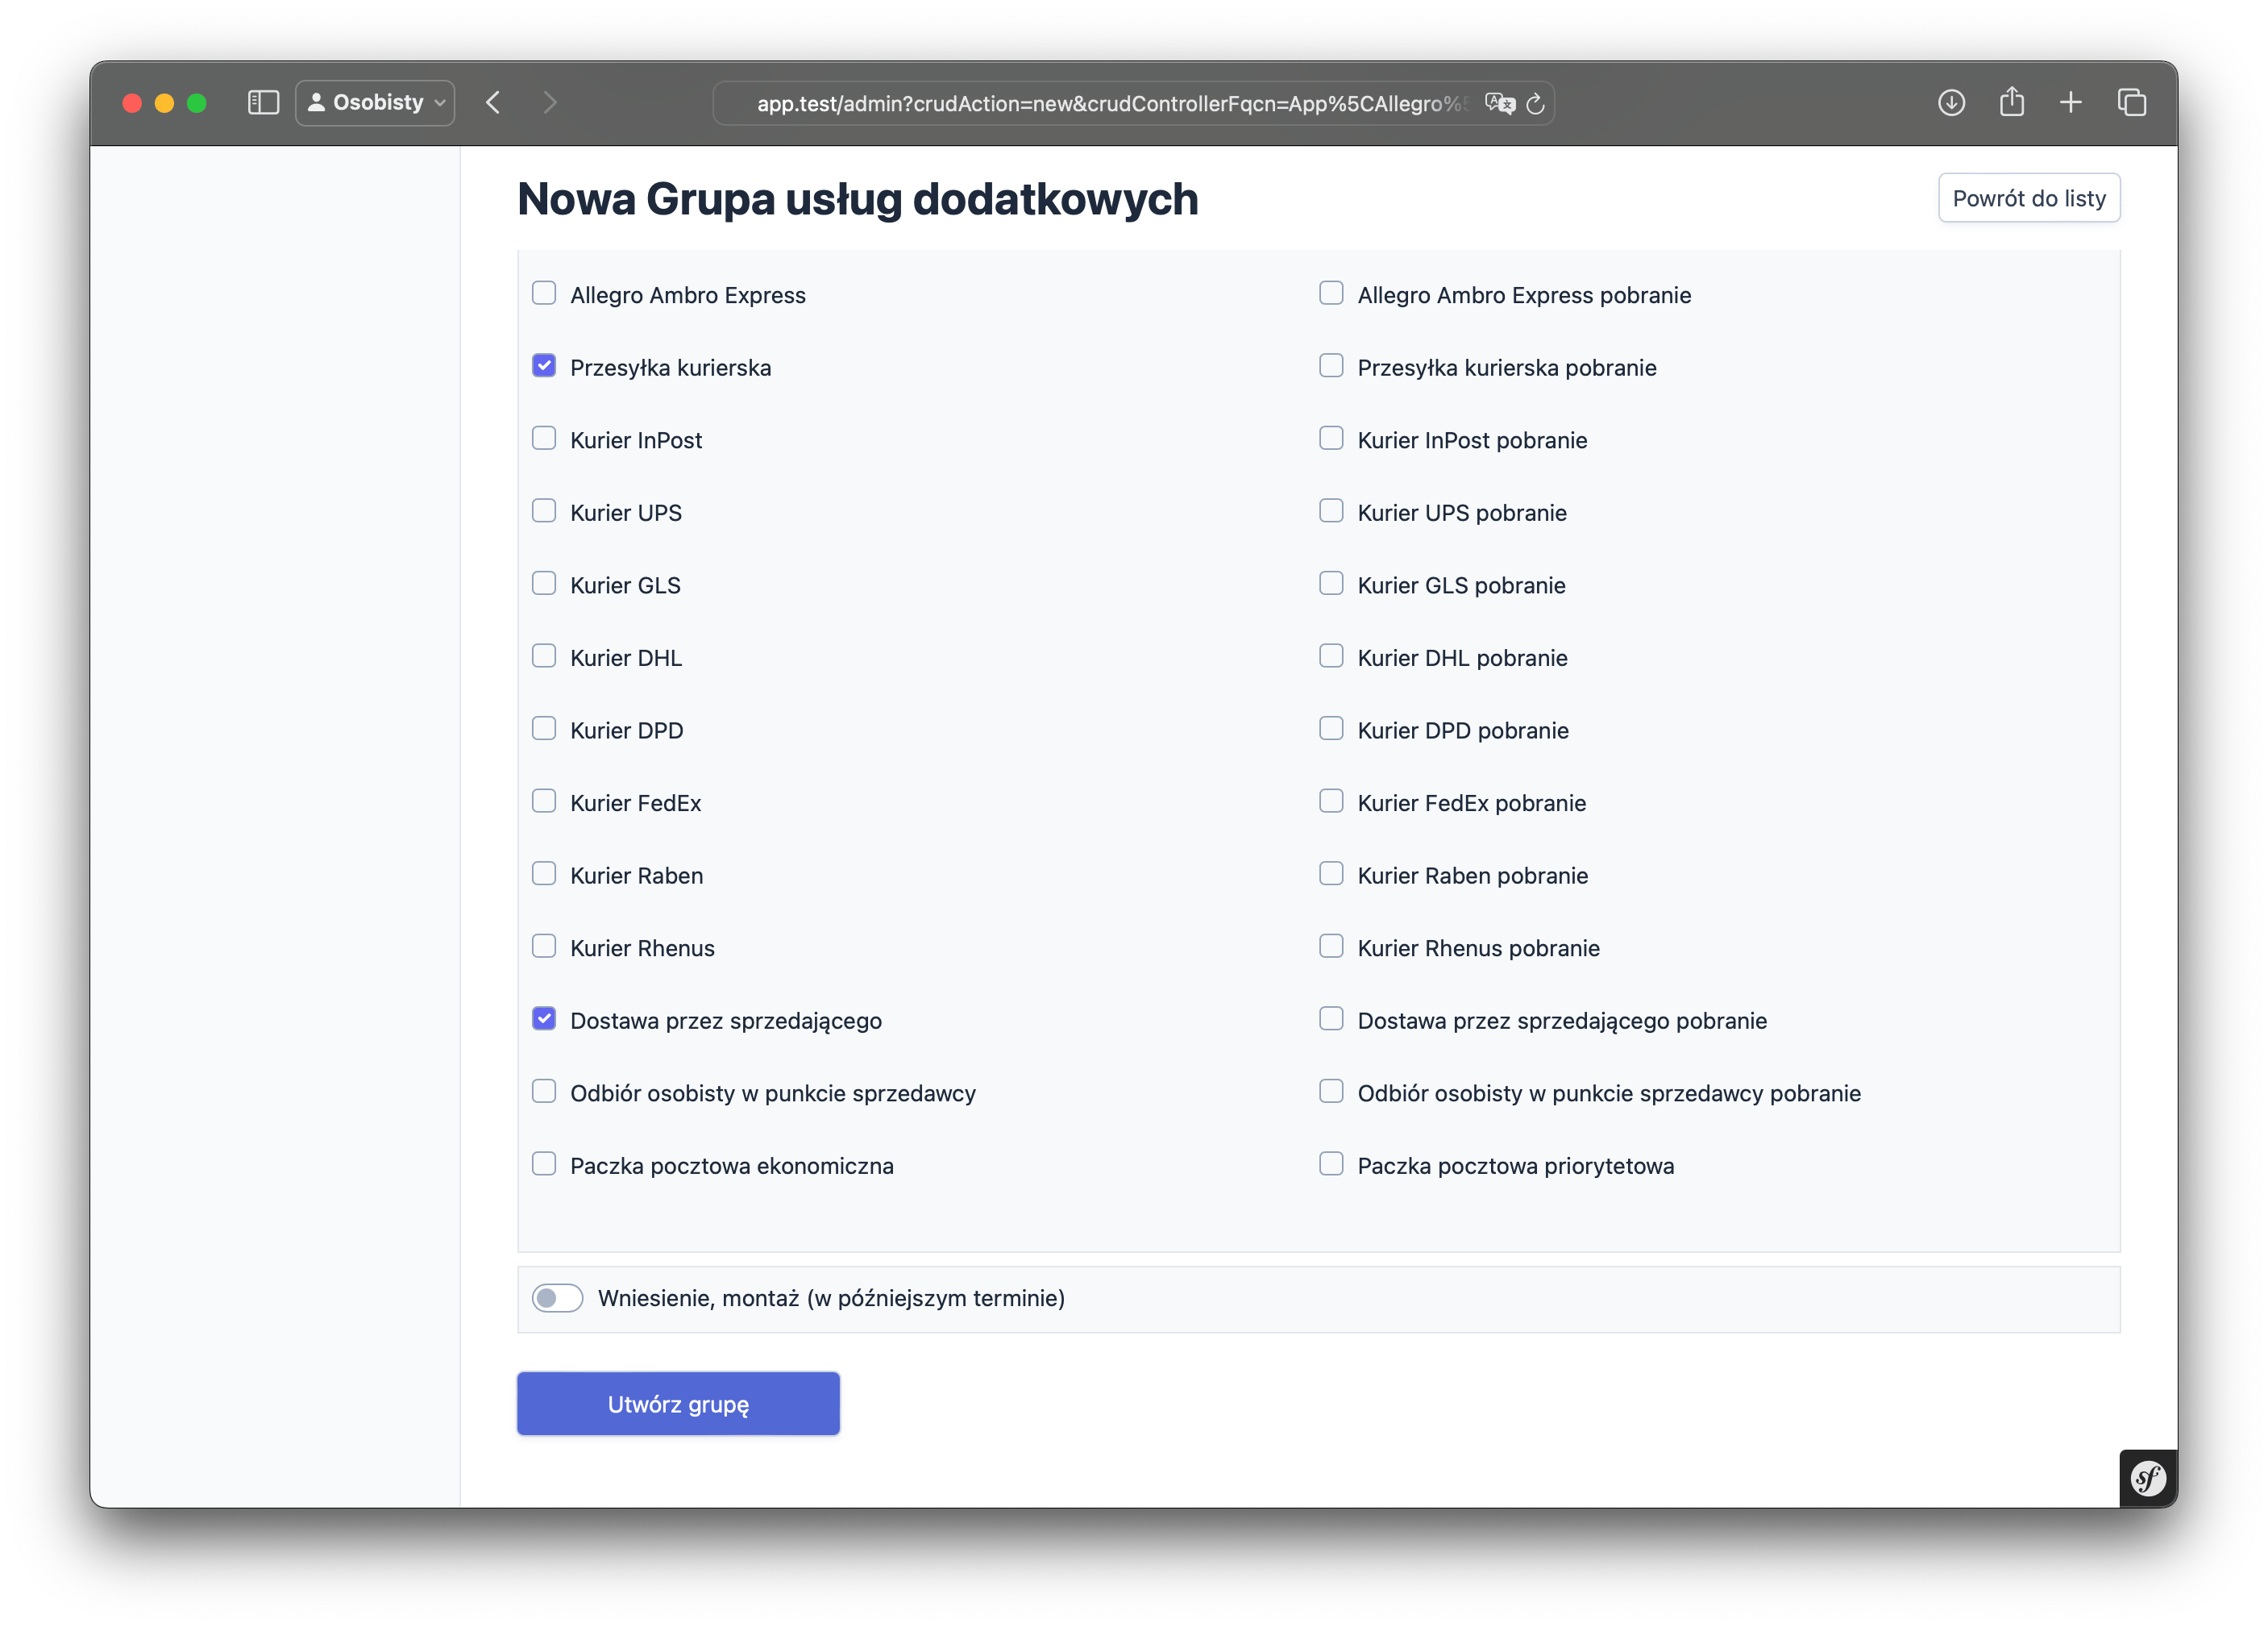Check Kurier Raben pobranie checkbox
Screen dimensions: 2268x1627
[x=1331, y=873]
